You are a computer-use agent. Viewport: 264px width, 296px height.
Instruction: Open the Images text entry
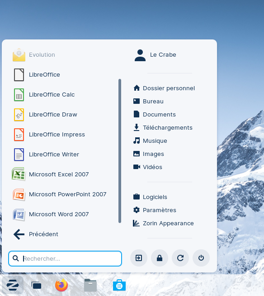153,154
